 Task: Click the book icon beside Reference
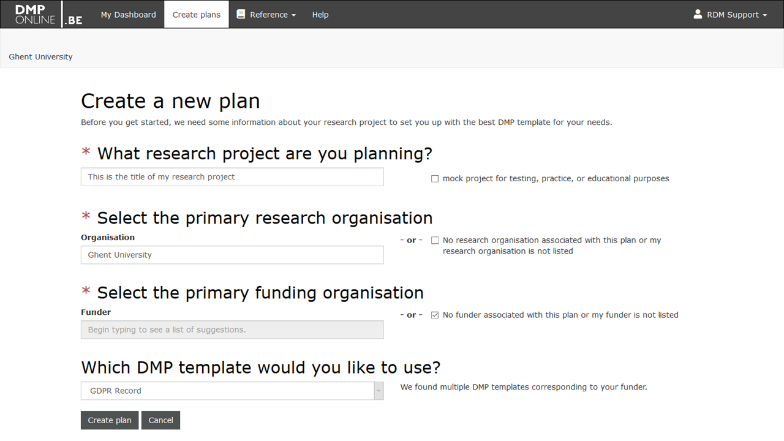[x=241, y=14]
